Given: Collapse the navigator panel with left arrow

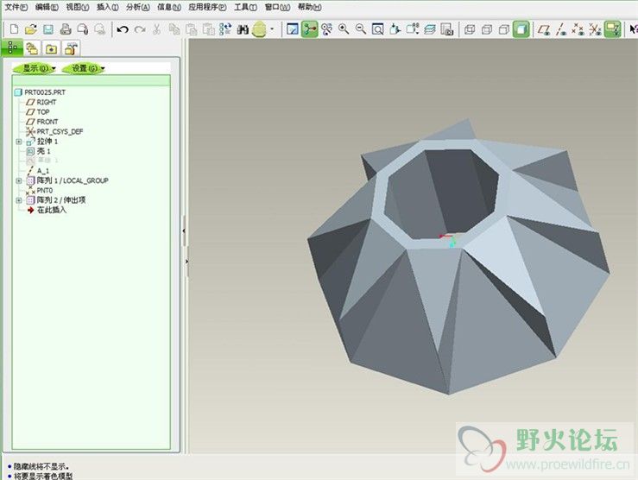Looking at the screenshot, I should (x=184, y=231).
